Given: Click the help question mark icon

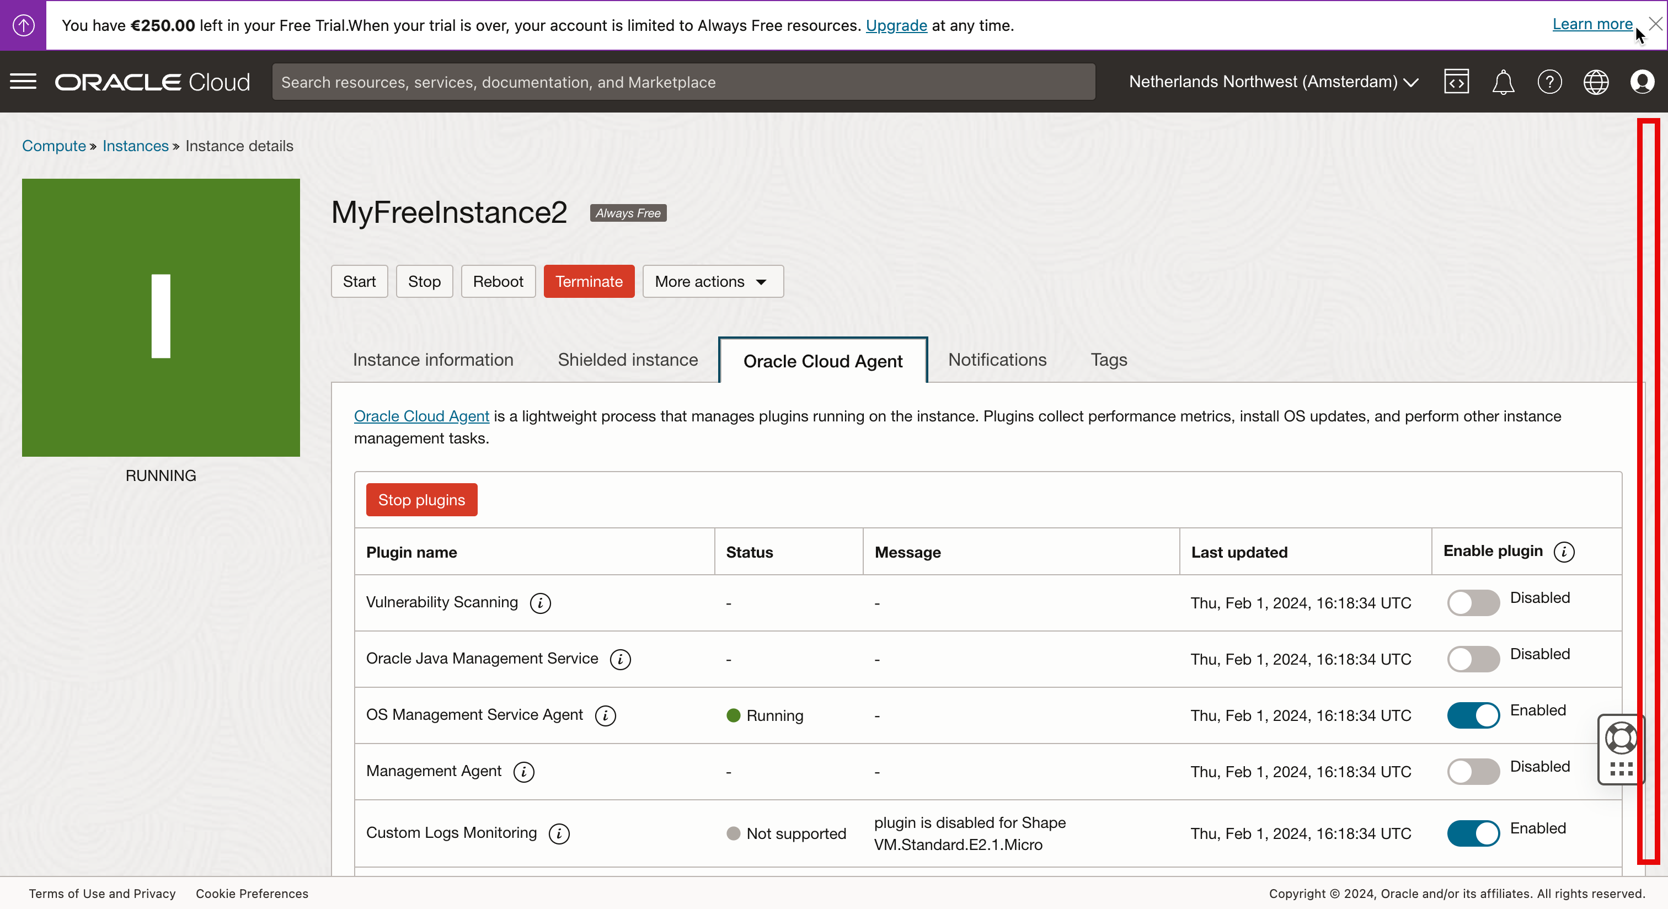Looking at the screenshot, I should point(1549,82).
